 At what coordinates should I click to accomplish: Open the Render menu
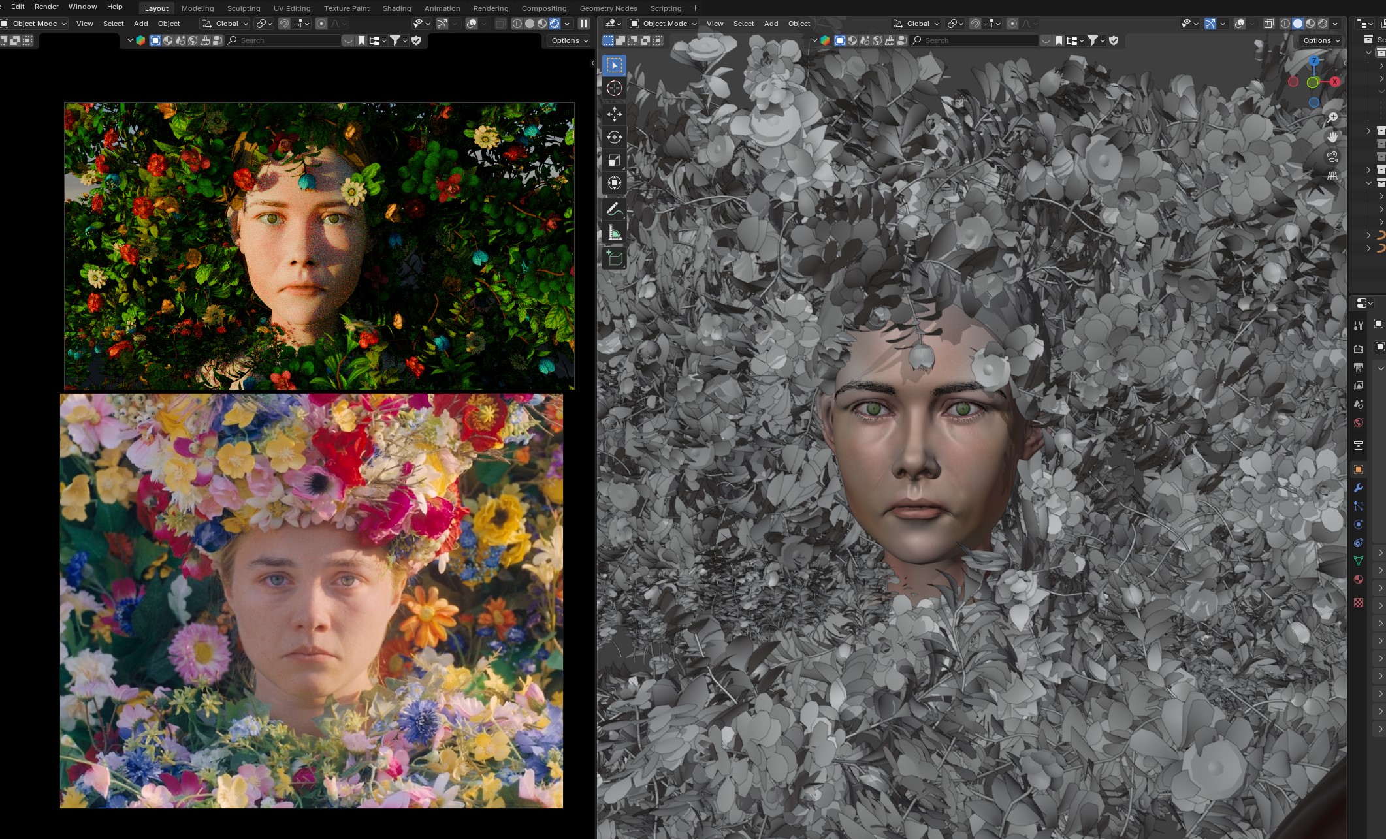coord(46,7)
